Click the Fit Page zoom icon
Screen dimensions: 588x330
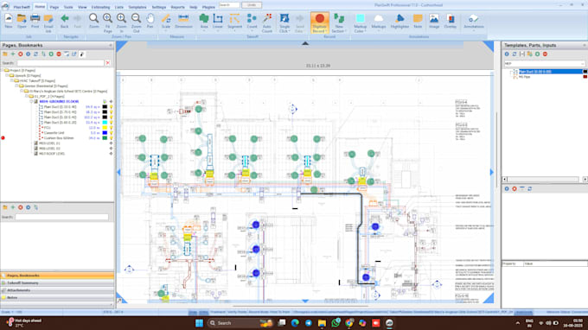[x=107, y=18]
